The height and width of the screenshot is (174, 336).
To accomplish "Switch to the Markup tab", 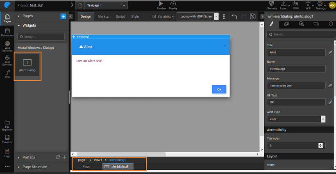I will [x=103, y=17].
